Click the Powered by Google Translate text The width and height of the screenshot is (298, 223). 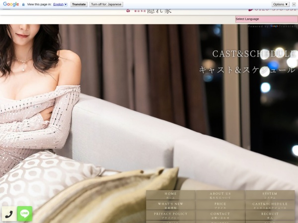pos(273,26)
